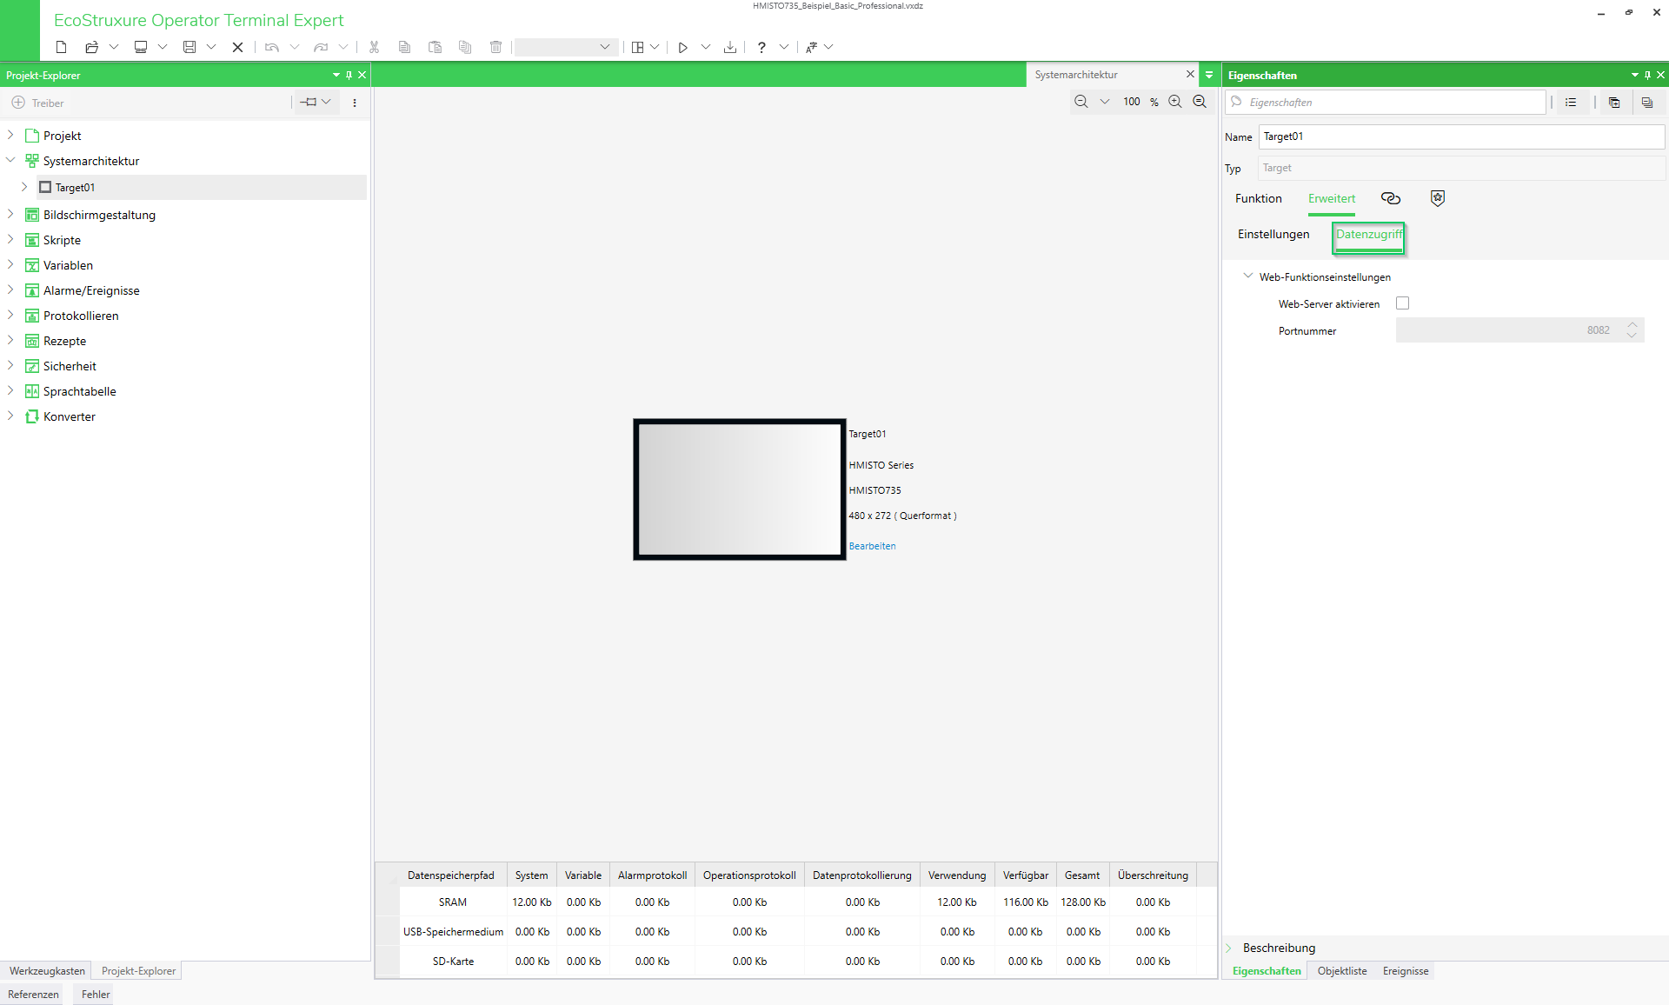1669x1005 pixels.
Task: Zoom out the Systemarchitektur view
Action: [x=1081, y=102]
